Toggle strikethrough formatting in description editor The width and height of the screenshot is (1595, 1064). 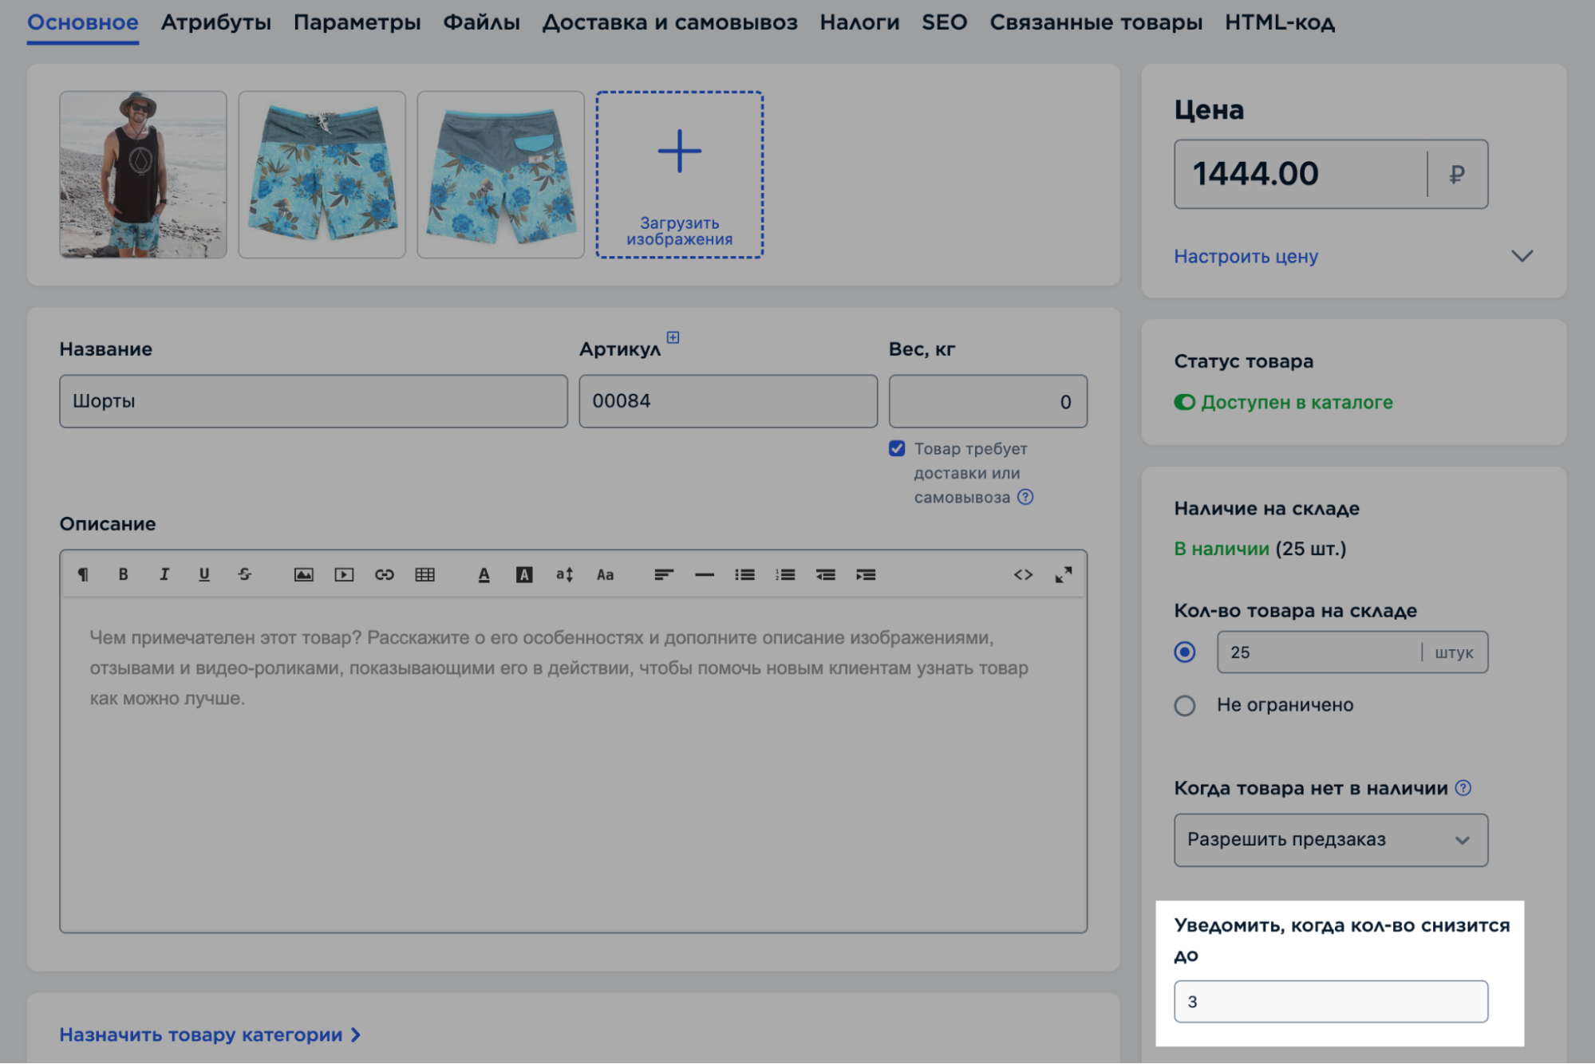click(245, 574)
